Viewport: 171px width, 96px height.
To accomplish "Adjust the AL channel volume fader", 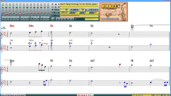I will [x=3, y=13].
